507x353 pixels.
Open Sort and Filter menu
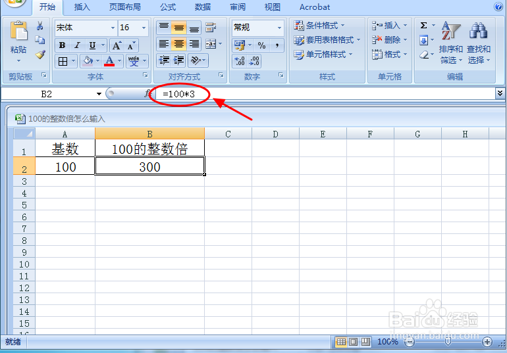coord(451,43)
